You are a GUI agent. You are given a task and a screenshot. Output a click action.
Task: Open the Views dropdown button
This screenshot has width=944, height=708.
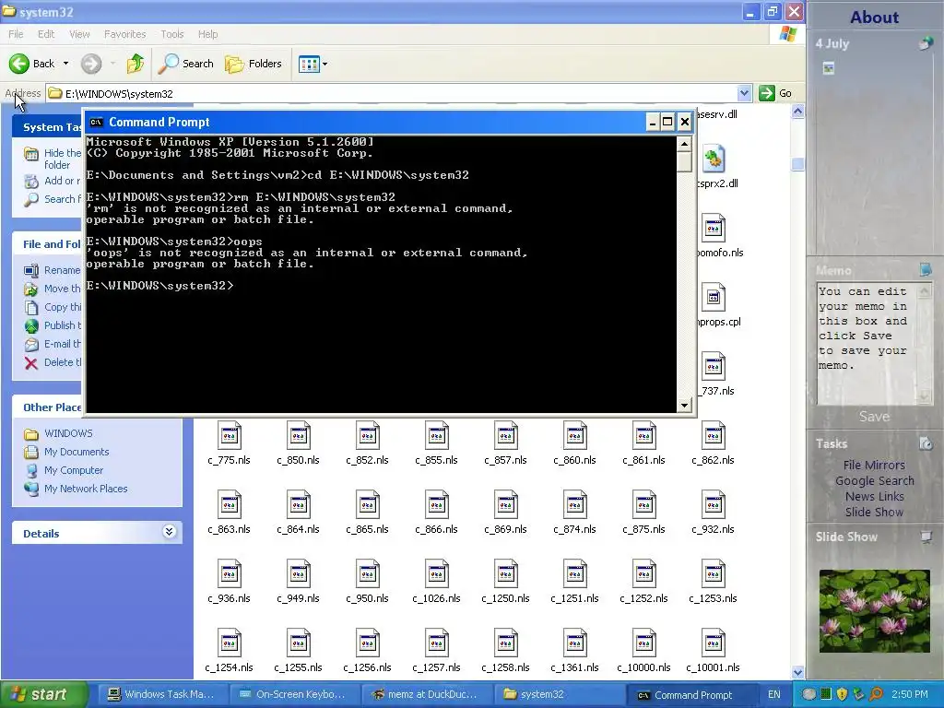coord(313,64)
